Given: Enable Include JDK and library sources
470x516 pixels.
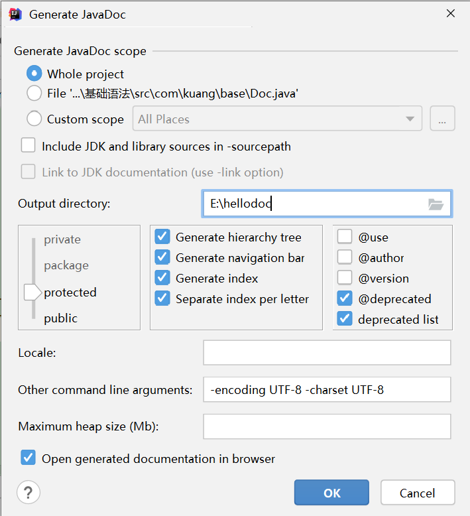Looking at the screenshot, I should tap(29, 146).
